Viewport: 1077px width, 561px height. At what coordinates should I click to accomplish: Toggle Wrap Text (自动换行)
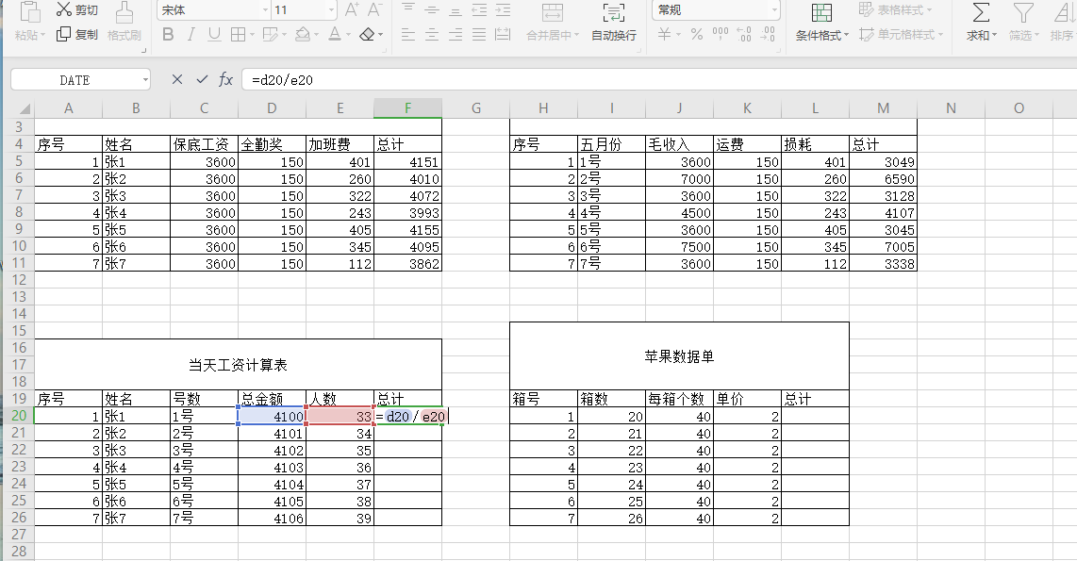click(613, 12)
